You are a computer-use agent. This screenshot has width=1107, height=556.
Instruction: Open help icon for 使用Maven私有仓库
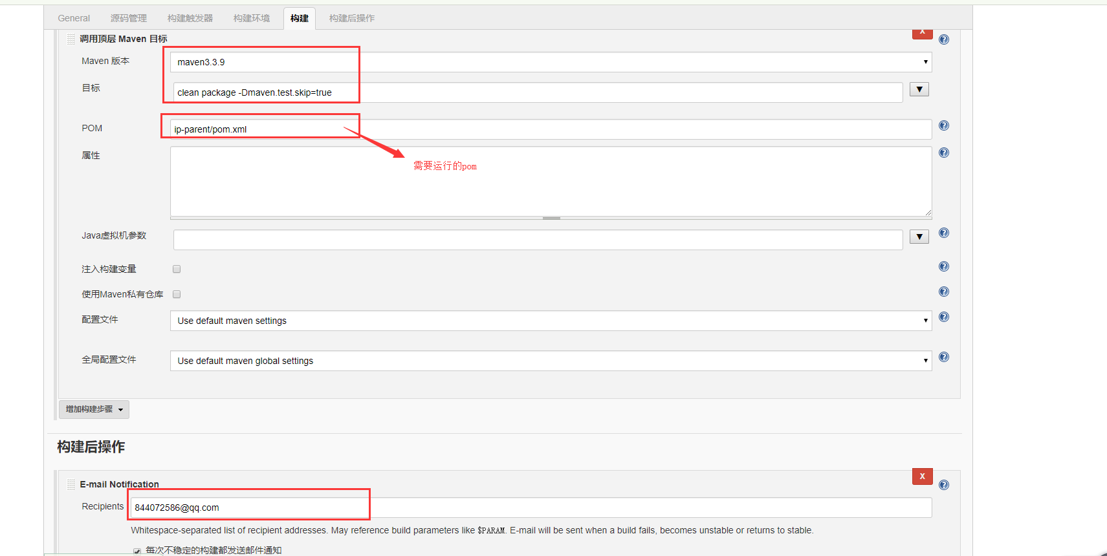944,292
